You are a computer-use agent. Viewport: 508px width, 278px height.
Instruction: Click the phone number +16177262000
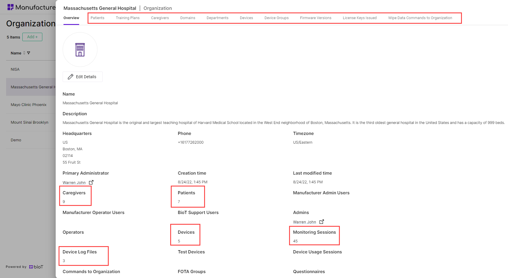(x=190, y=142)
